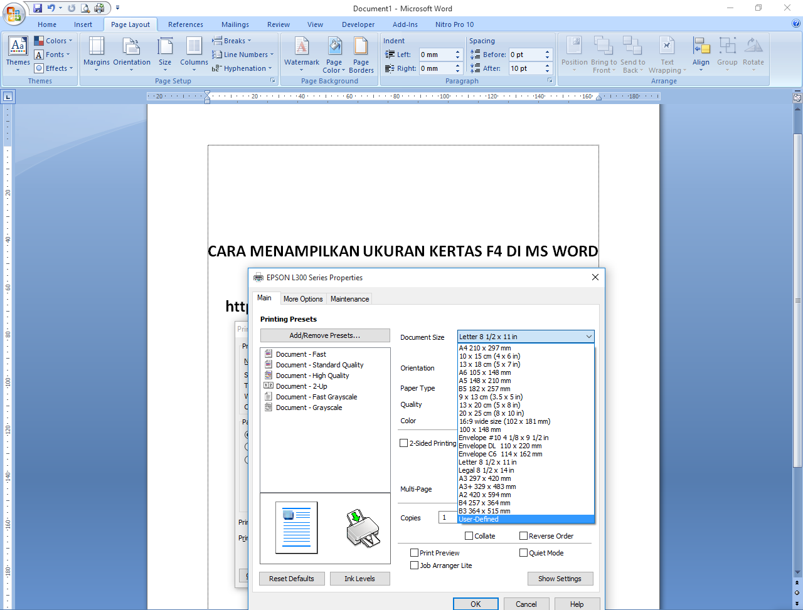This screenshot has height=610, width=803.
Task: Switch to the Home ribbon tab
Action: click(47, 24)
